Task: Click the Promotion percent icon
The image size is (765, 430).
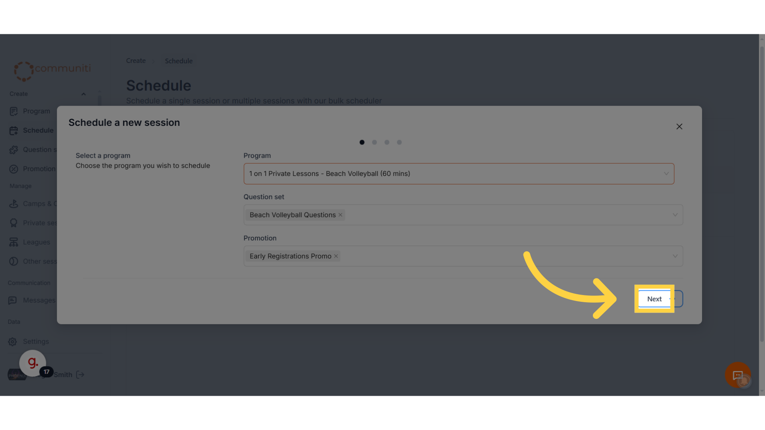Action: [14, 169]
